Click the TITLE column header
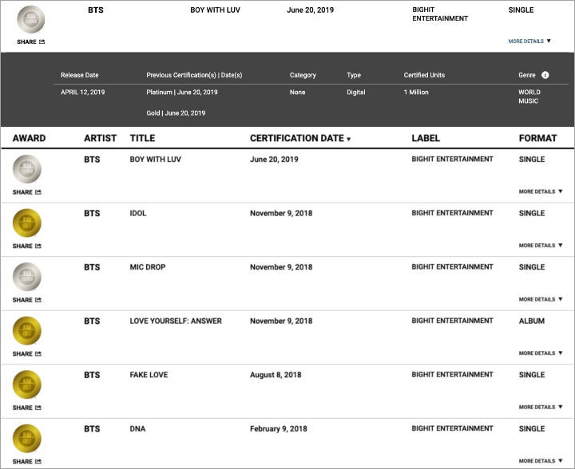The height and width of the screenshot is (469, 575). (142, 138)
